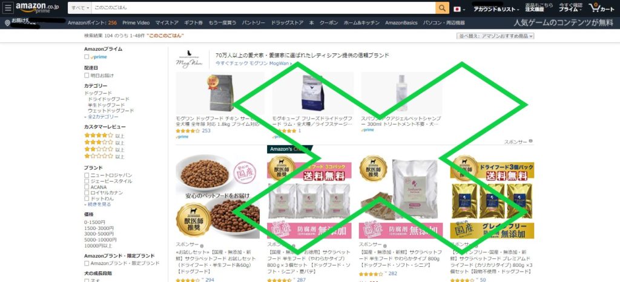Open Prime Video in navigation bar
Image resolution: width=620 pixels, height=282 pixels.
click(x=136, y=23)
